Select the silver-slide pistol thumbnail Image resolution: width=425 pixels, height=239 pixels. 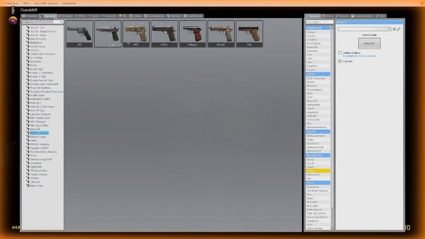click(x=108, y=34)
